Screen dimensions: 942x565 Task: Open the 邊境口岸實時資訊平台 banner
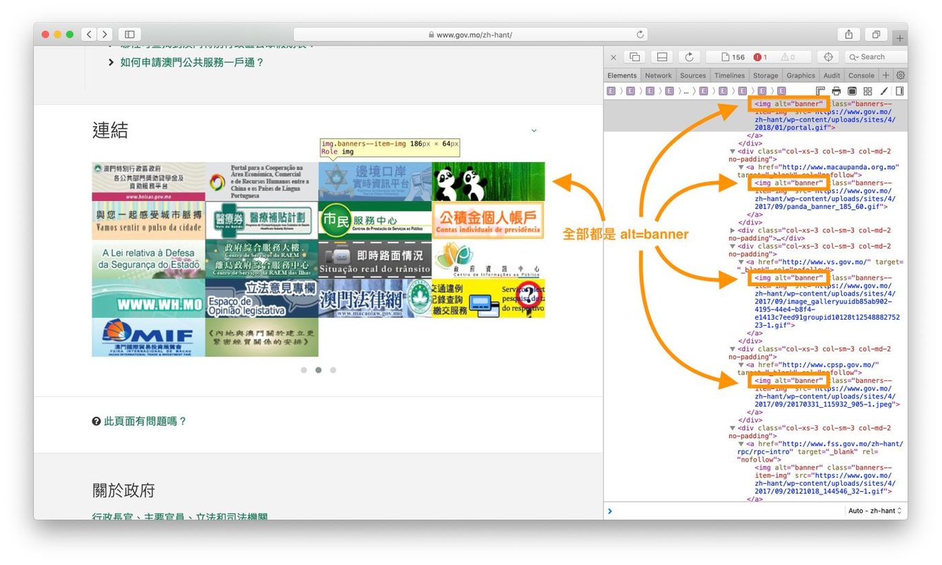pos(375,182)
